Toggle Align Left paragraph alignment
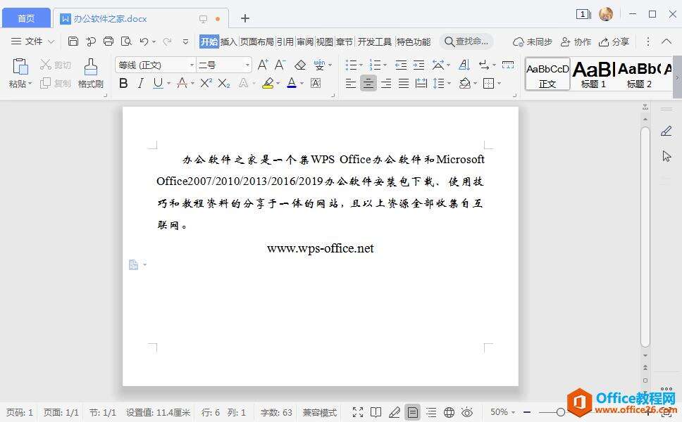 coord(351,83)
